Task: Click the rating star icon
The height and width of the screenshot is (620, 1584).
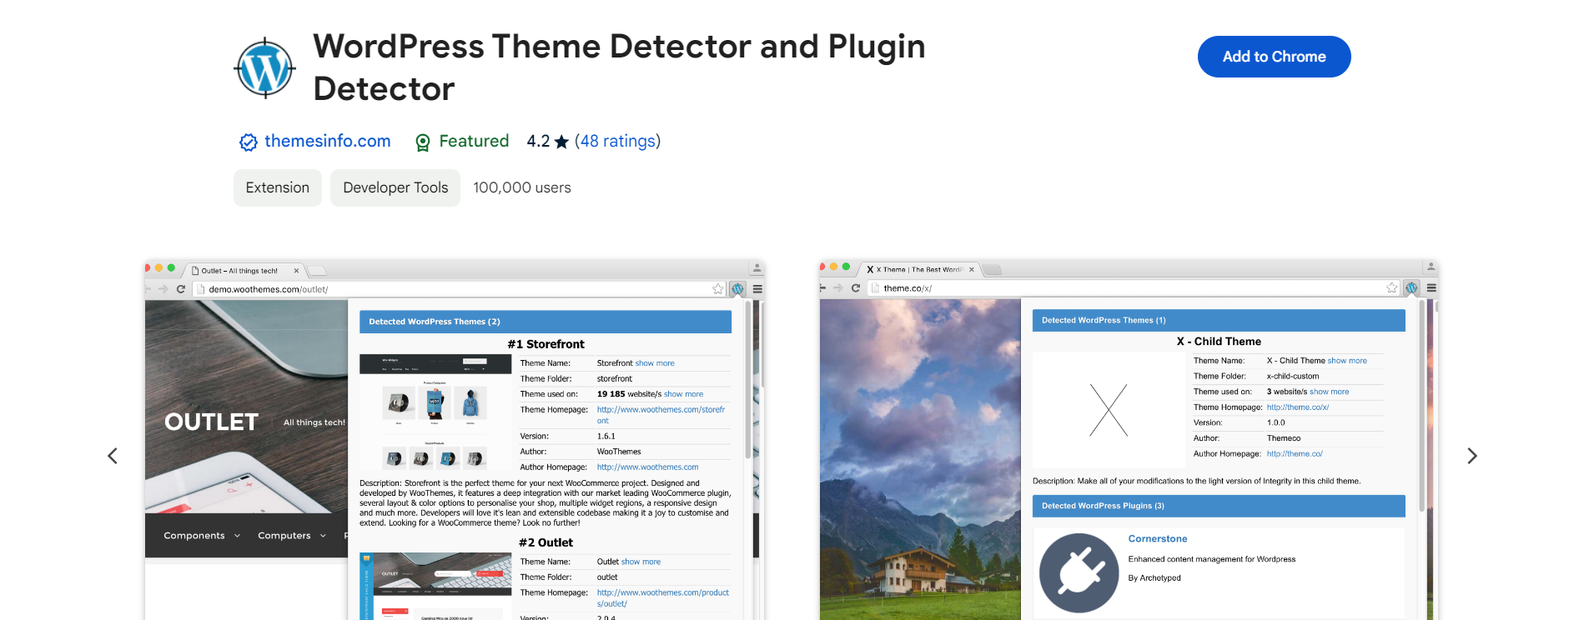Action: click(x=561, y=142)
